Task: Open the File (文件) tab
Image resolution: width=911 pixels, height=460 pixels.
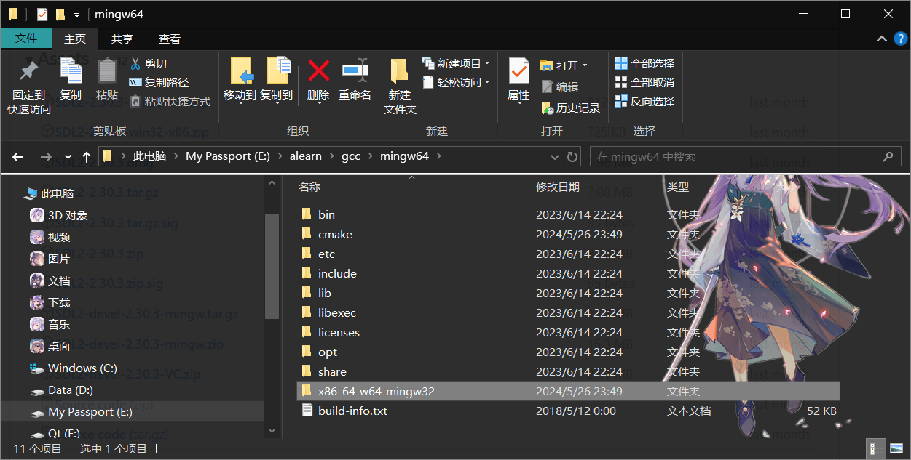Action: coord(26,39)
